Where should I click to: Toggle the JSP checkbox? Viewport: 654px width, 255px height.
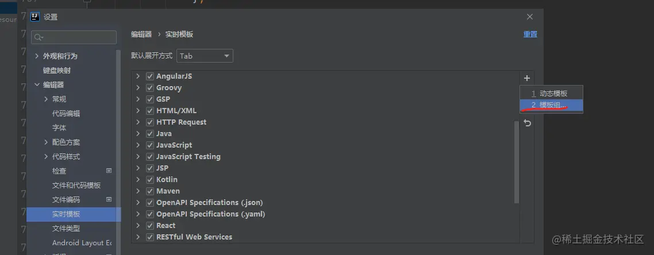(x=150, y=168)
